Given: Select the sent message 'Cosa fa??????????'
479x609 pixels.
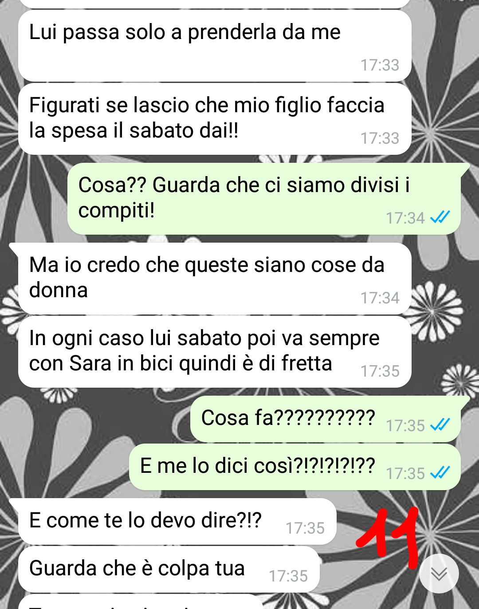Looking at the screenshot, I should click(326, 419).
